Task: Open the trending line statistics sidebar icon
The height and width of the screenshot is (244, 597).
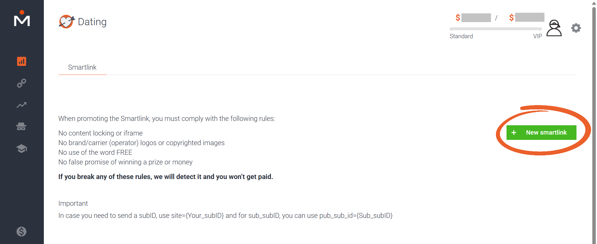Action: pos(21,105)
